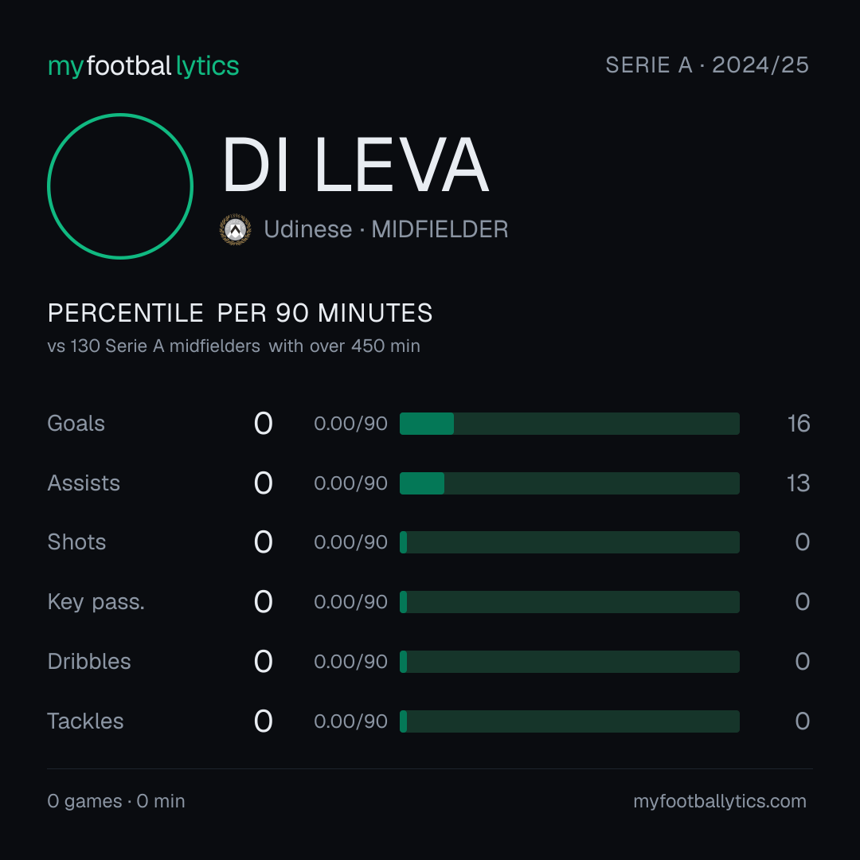Click the Goals percentile bar
The width and height of the screenshot is (860, 860).
[x=569, y=424]
